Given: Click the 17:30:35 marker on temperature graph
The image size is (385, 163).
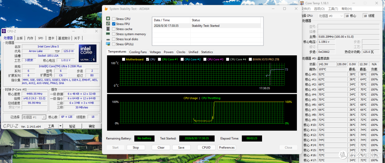Looking at the screenshot, I should tap(265, 88).
